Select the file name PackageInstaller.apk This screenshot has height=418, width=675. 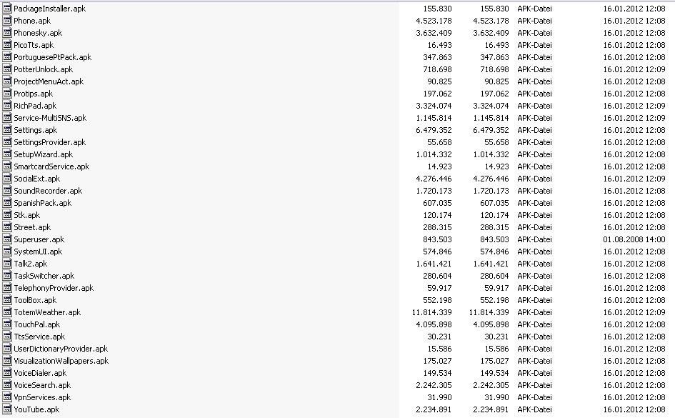[49, 9]
